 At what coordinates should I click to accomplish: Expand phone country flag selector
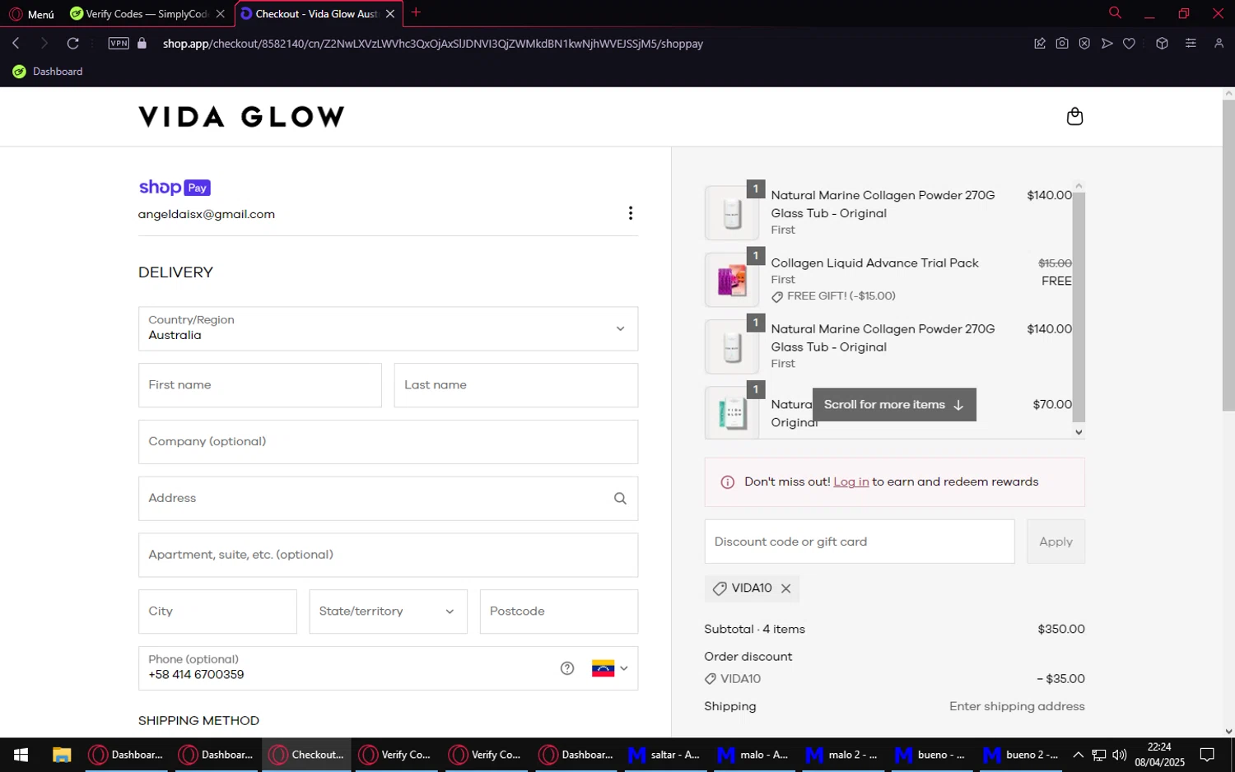[610, 668]
